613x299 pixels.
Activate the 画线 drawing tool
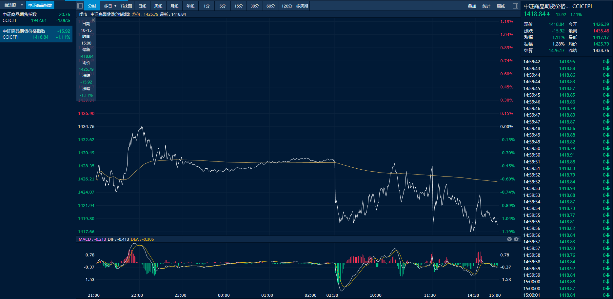point(501,6)
